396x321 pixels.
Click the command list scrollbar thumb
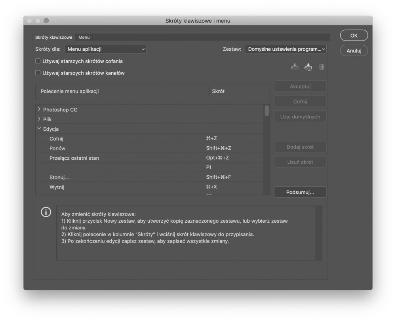pyautogui.click(x=267, y=111)
